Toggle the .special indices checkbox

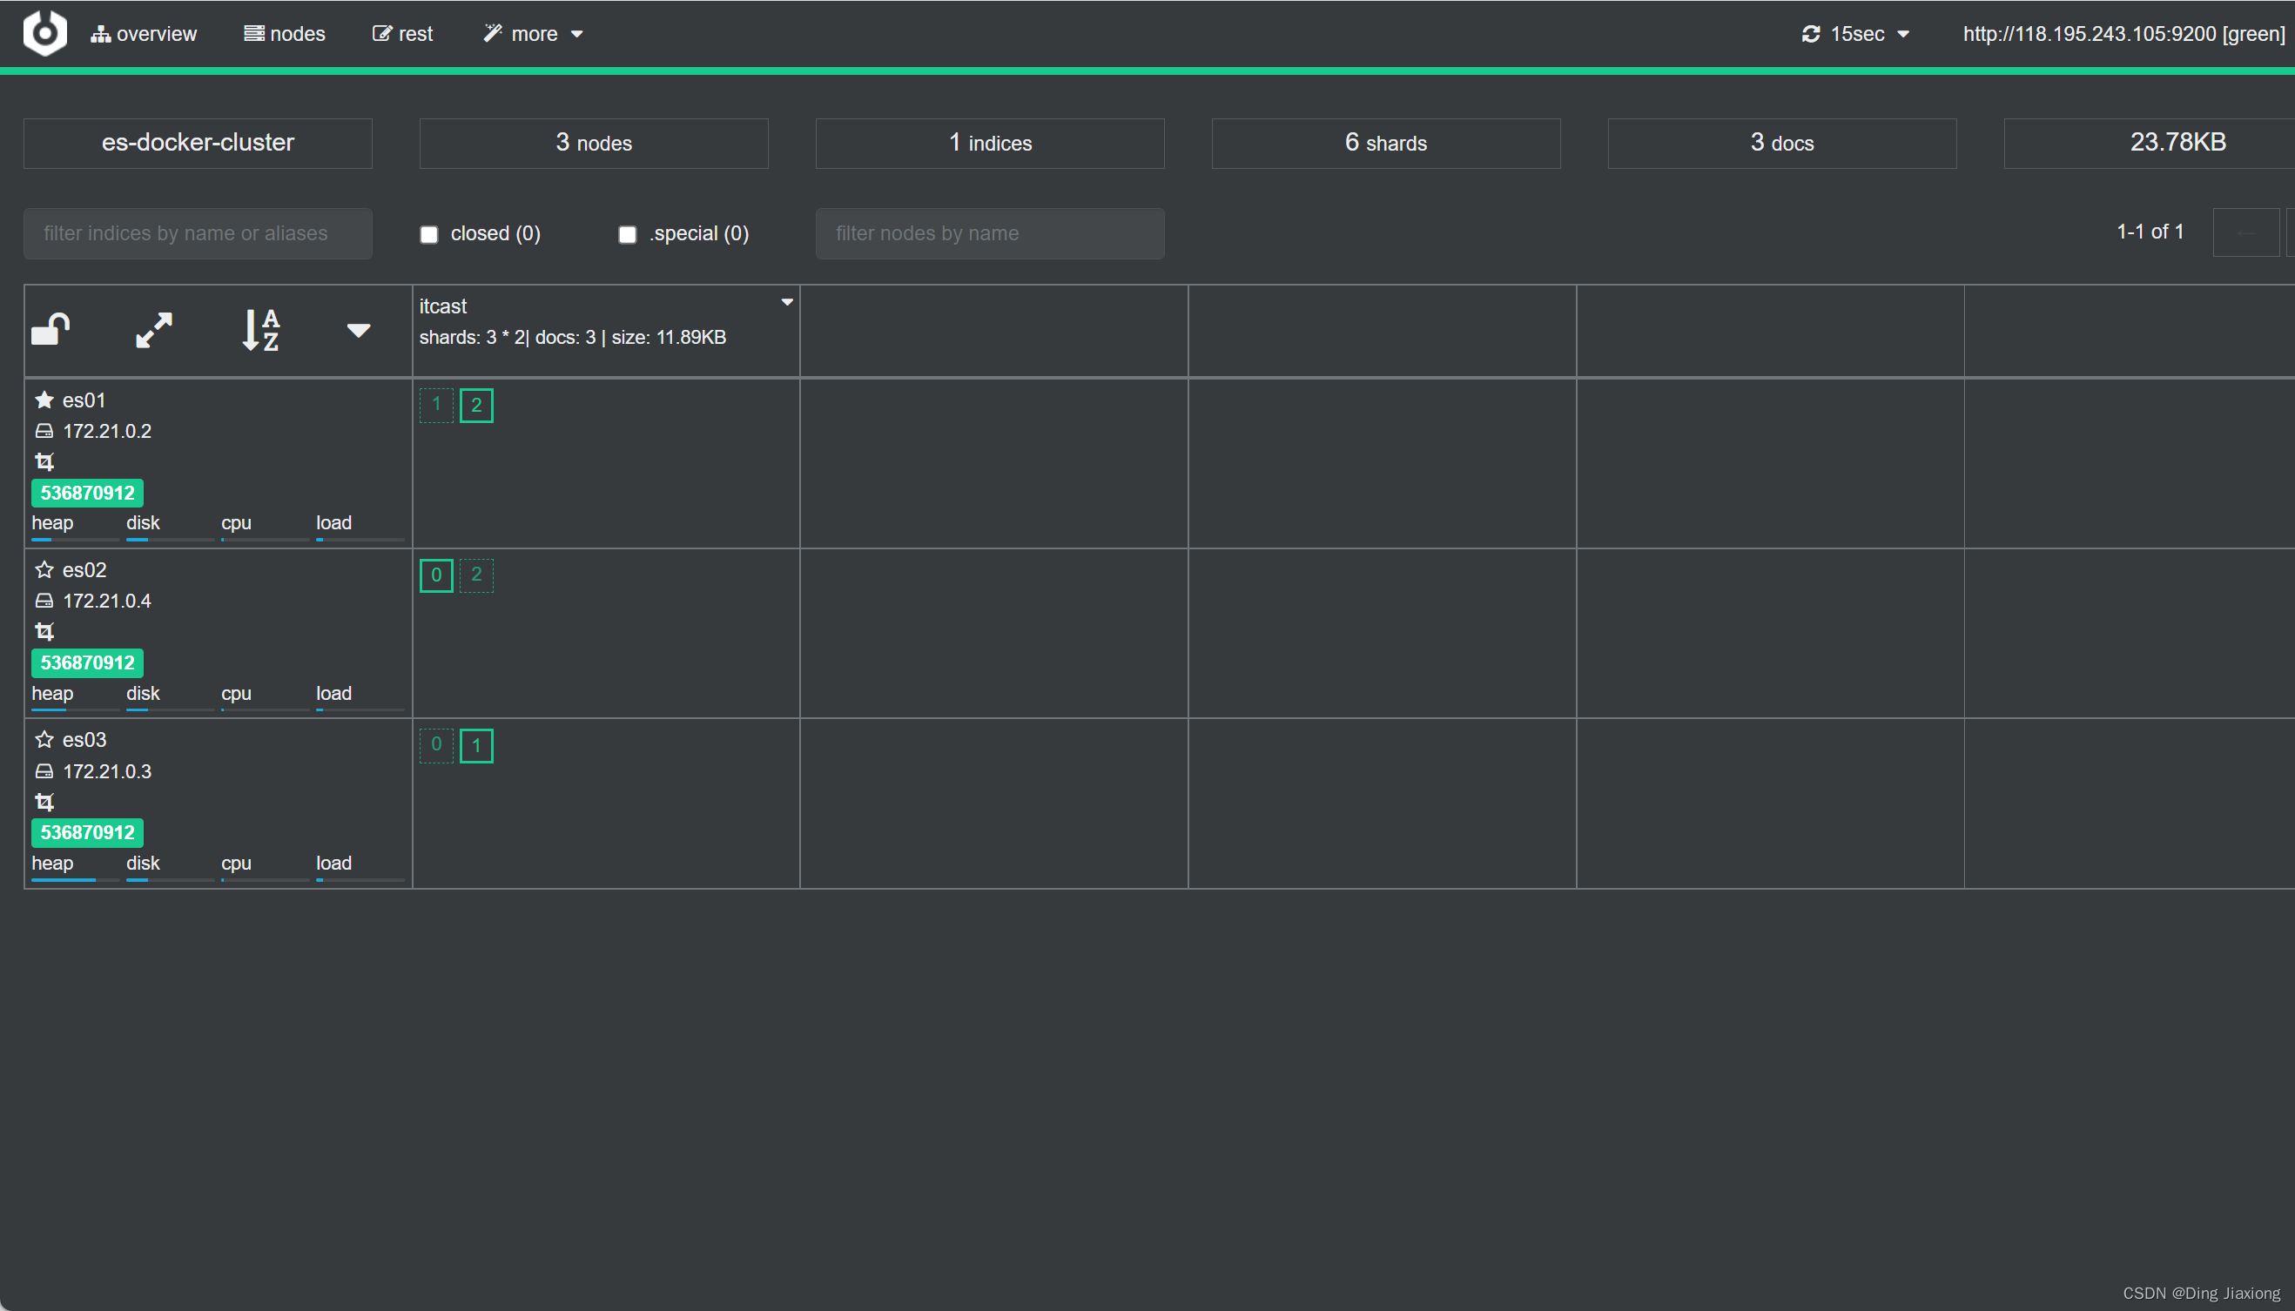(626, 233)
